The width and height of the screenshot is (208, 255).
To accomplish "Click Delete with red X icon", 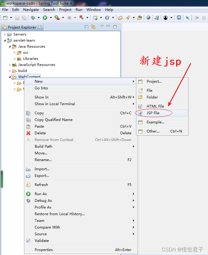I will pyautogui.click(x=81, y=133).
